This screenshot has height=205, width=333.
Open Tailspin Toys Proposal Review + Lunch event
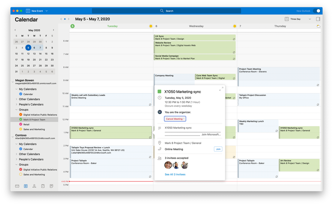(x=111, y=152)
